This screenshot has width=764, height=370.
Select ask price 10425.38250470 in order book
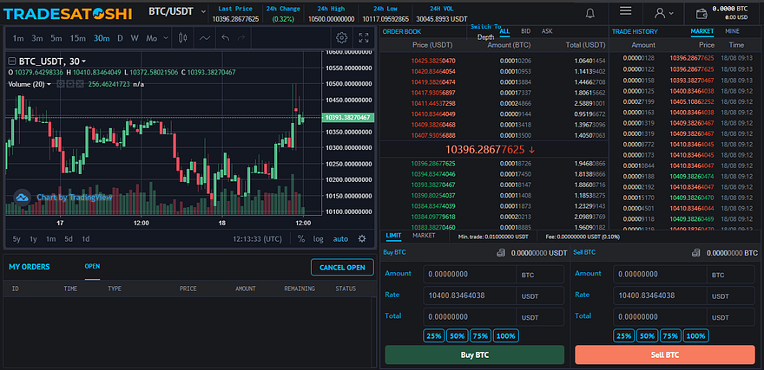(x=433, y=61)
